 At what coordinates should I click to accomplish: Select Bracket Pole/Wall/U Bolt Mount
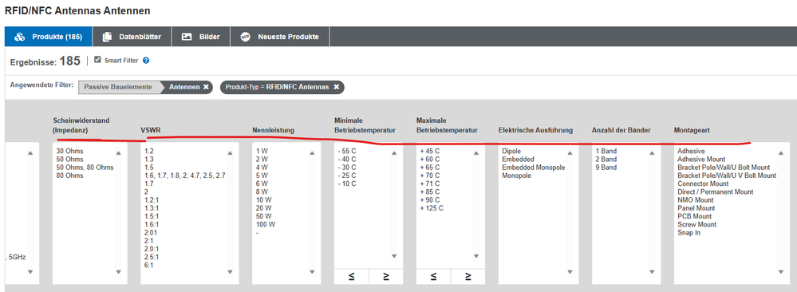click(724, 168)
